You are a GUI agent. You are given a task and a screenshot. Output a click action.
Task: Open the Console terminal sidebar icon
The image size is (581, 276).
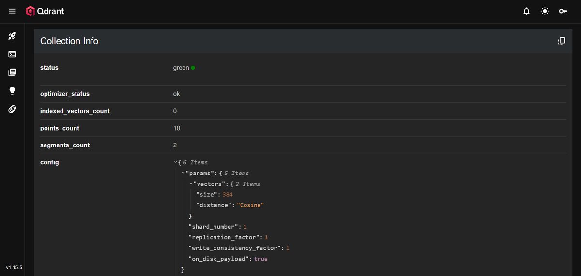(x=12, y=54)
